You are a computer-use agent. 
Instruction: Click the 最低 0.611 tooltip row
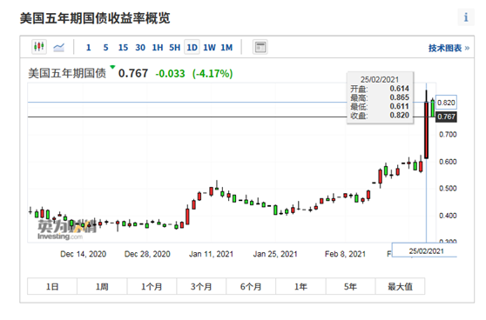tap(380, 106)
